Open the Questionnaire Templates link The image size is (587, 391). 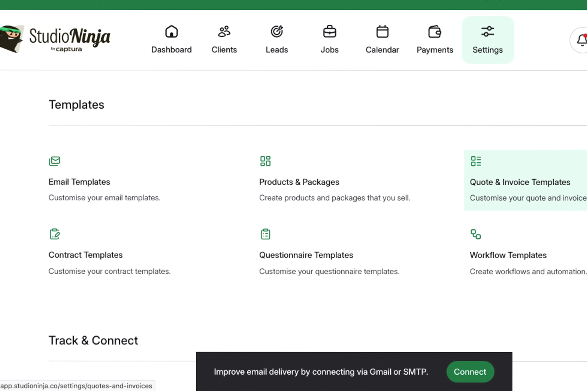coord(306,255)
